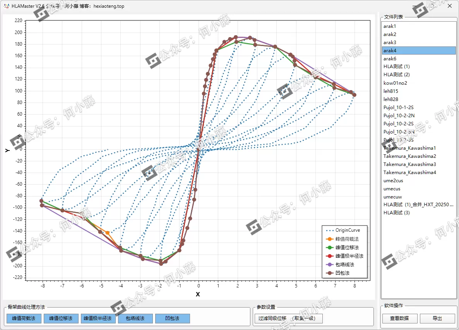Toggle the 峰值位移法 skeleton method
This screenshot has width=459, height=330.
point(61,318)
